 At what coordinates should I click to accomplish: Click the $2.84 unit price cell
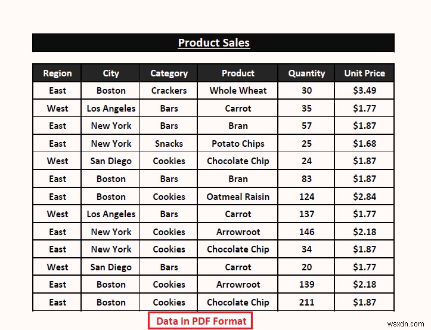(364, 196)
